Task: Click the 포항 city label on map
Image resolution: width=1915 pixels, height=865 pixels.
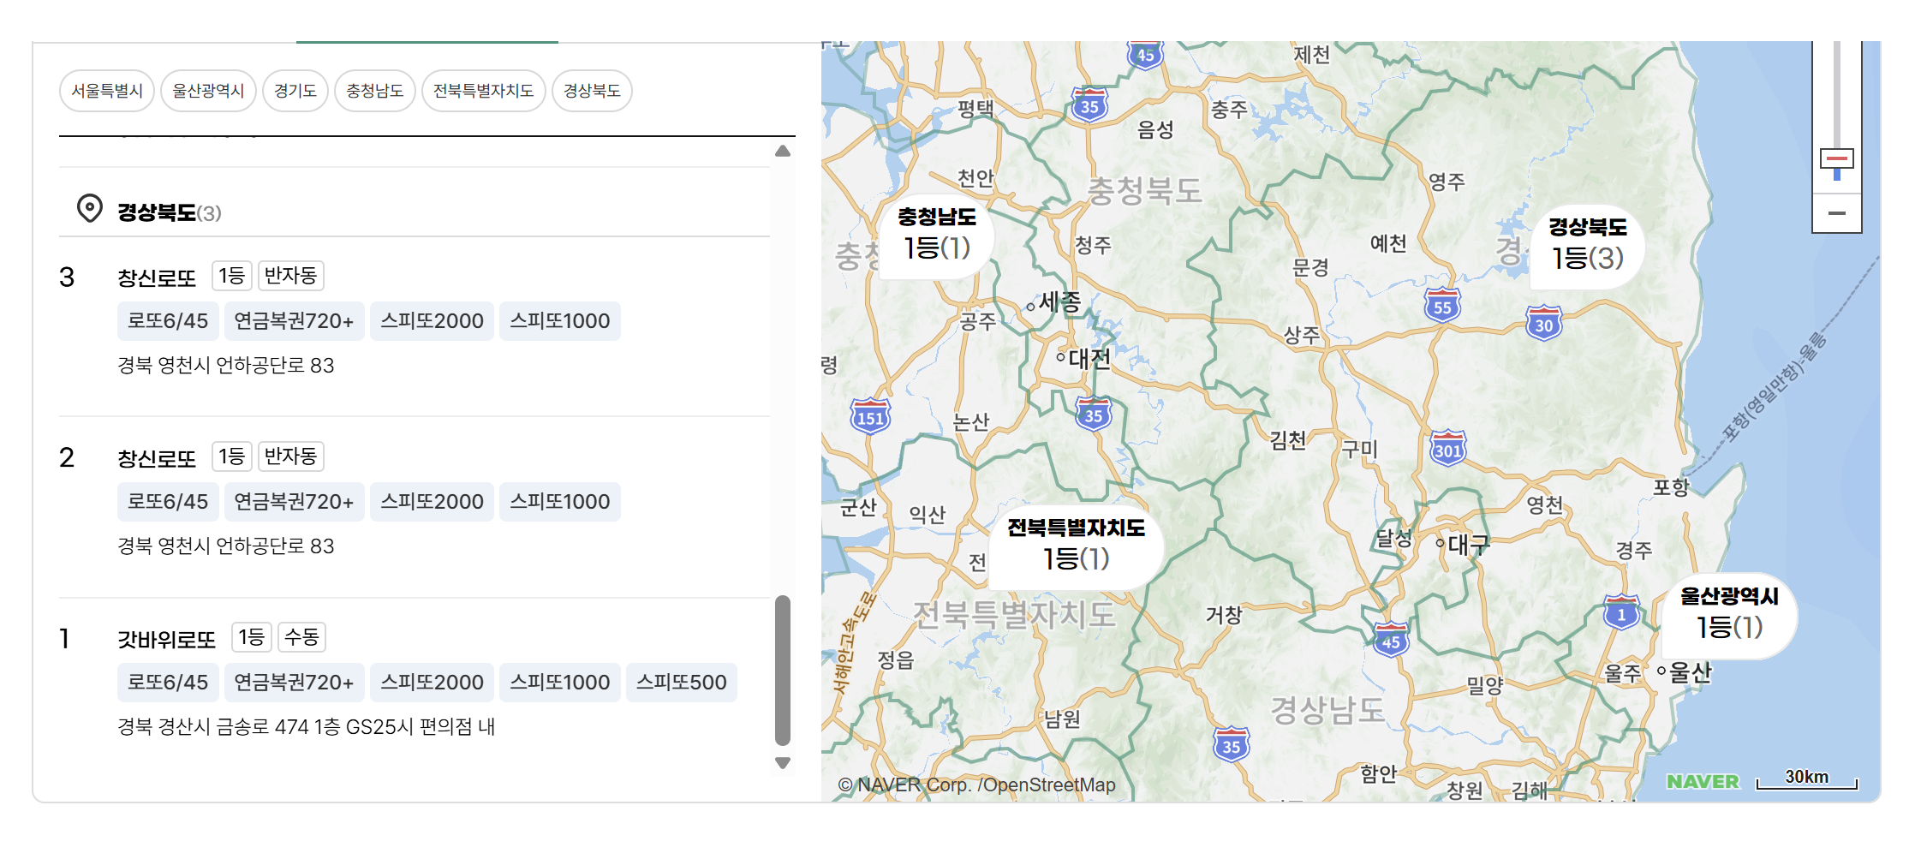Action: (1671, 487)
